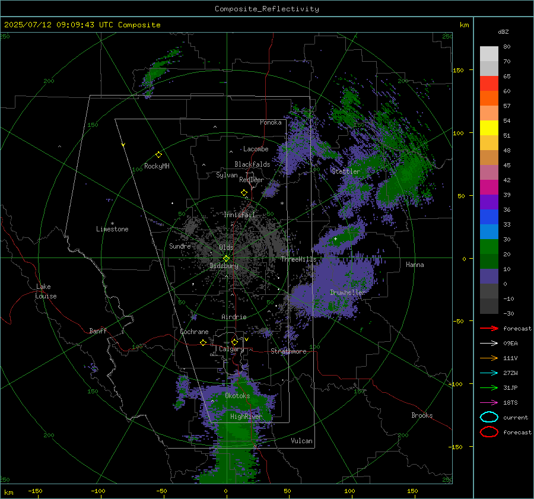
Task: Click the Strathmore city label
Action: [x=288, y=351]
